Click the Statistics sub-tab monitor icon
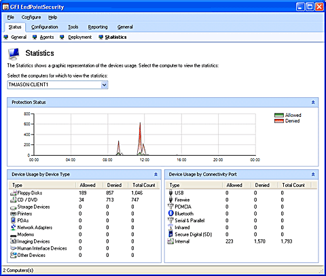Viewport: 326px width, 276px height. point(101,37)
